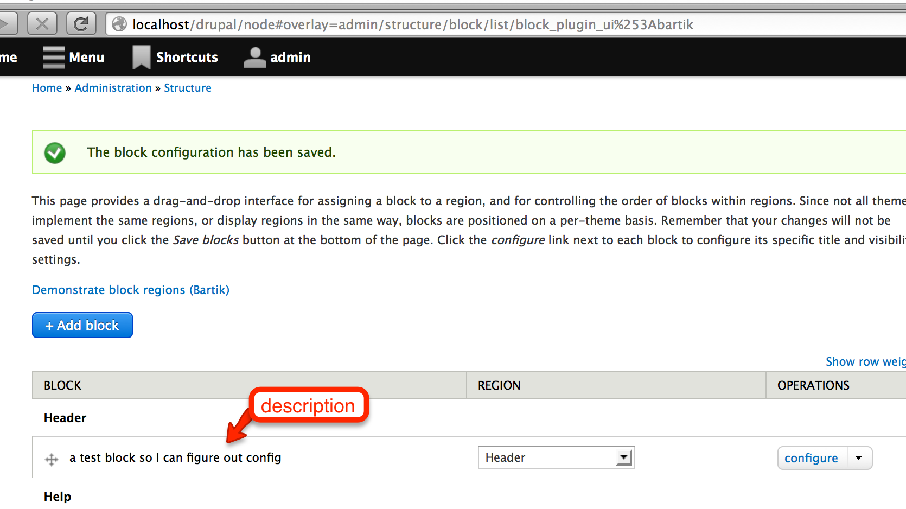Go to Administration breadcrumb link
The width and height of the screenshot is (906, 509).
pyautogui.click(x=113, y=88)
